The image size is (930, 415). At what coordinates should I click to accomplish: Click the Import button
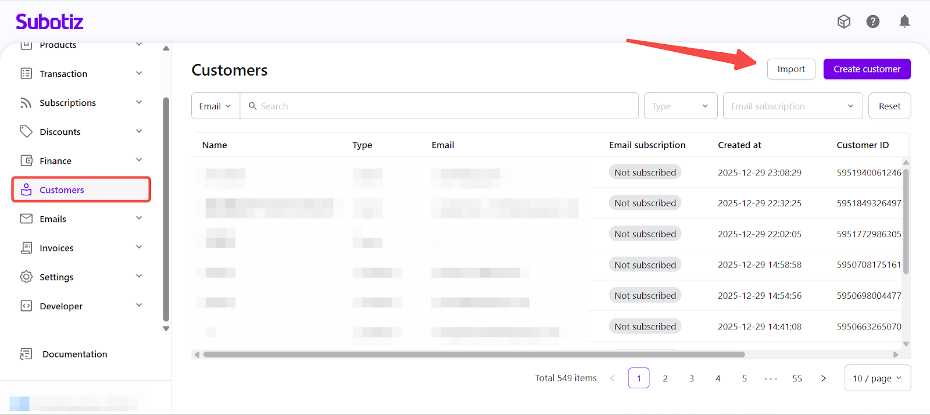pyautogui.click(x=791, y=69)
